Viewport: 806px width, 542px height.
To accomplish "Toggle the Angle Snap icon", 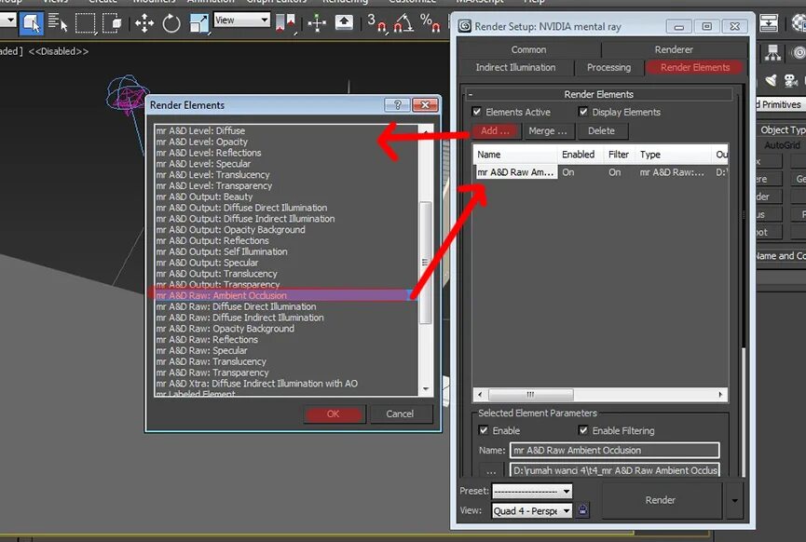I will [x=403, y=23].
